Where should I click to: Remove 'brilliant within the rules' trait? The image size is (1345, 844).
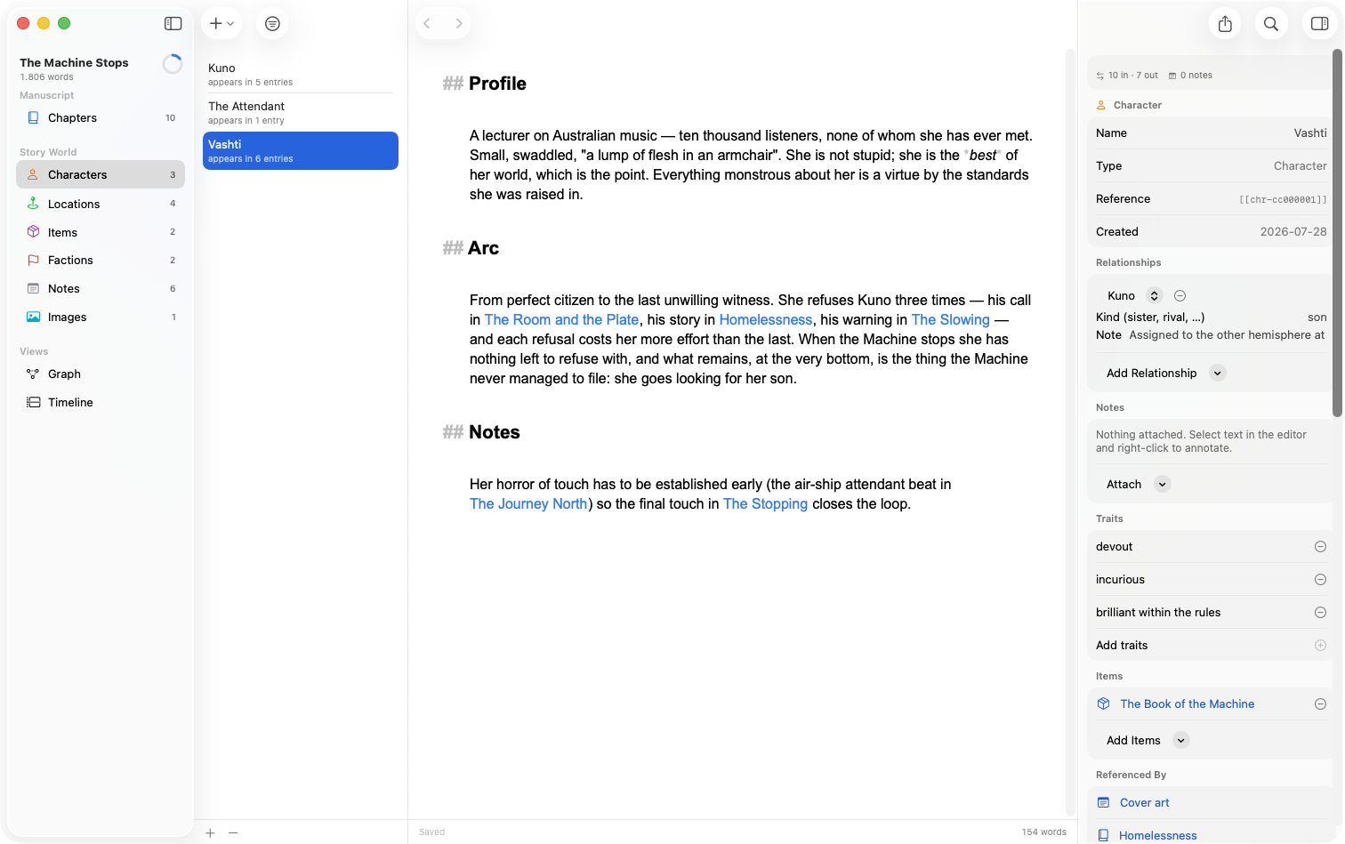1320,613
